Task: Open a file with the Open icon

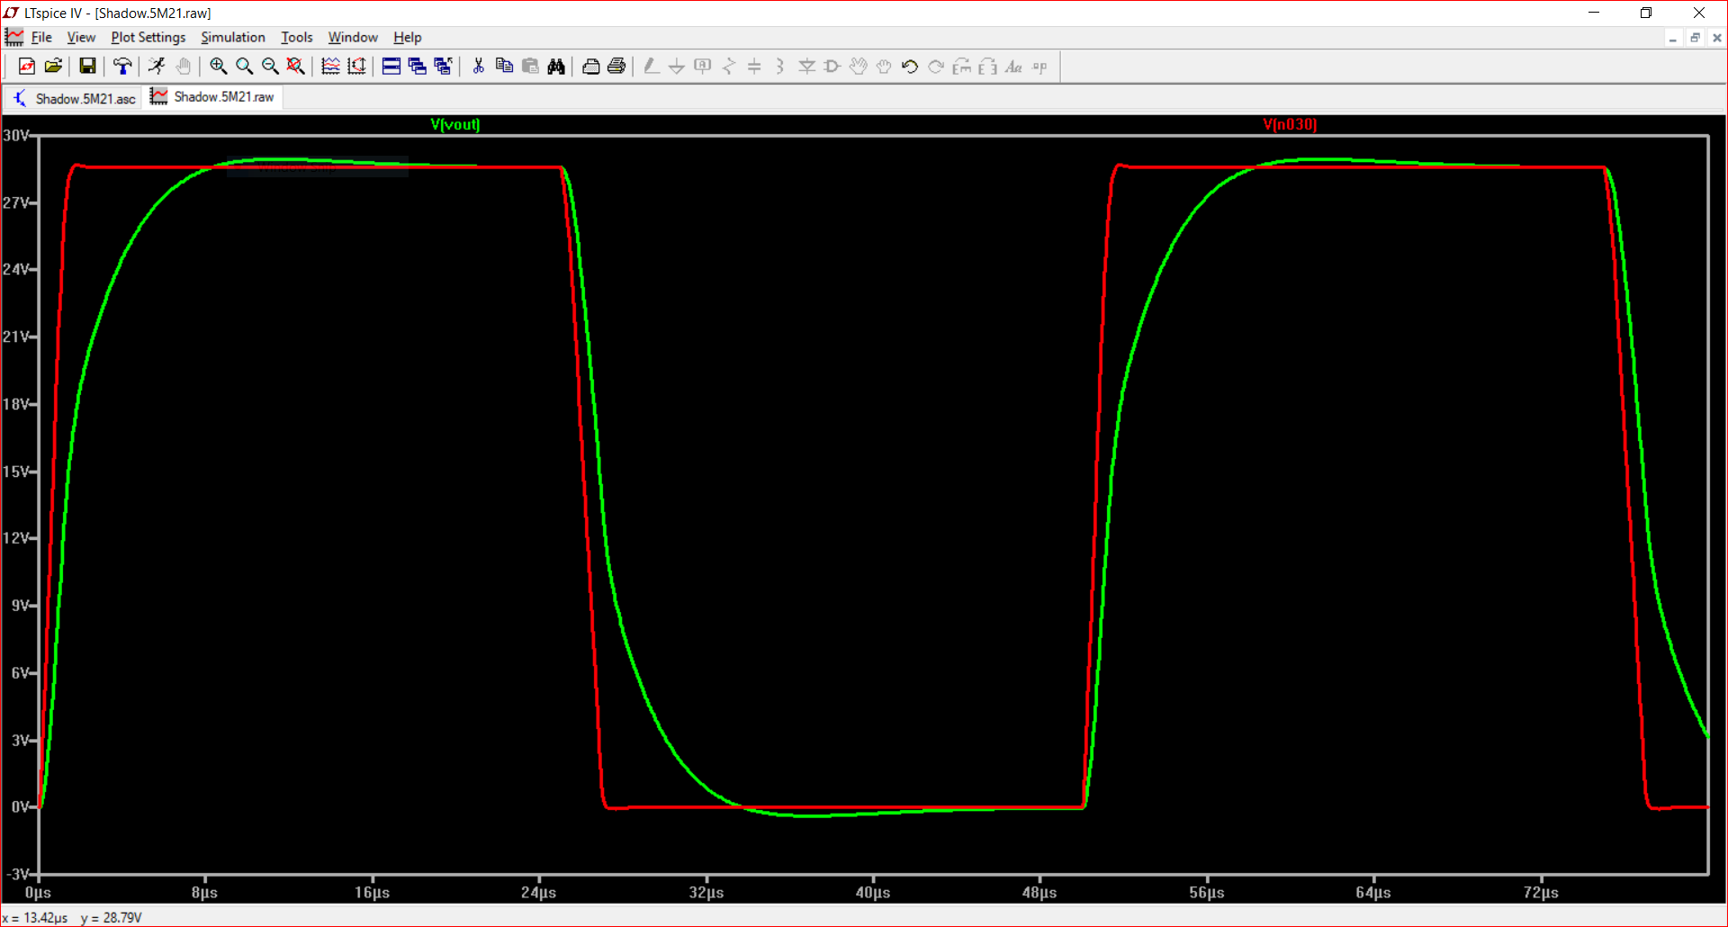Action: pyautogui.click(x=53, y=66)
